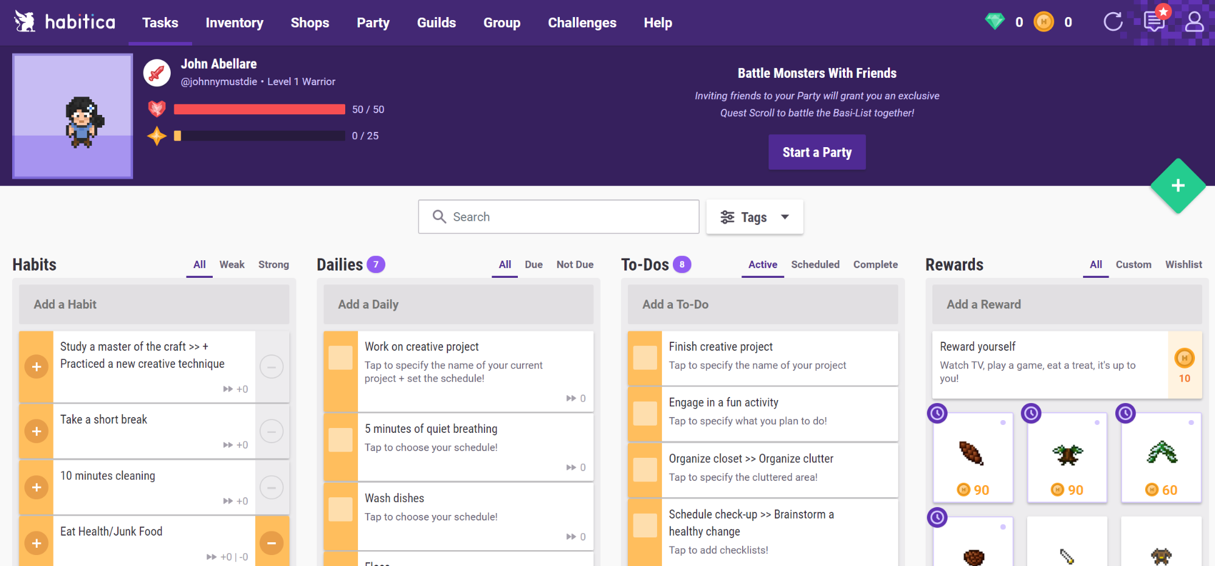
Task: Open the Tags filter dropdown
Action: 754,217
